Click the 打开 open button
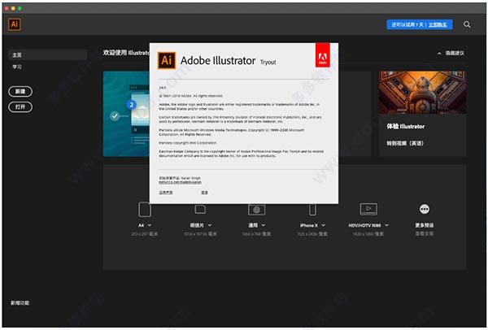Viewport: 488px width, 330px height. [20, 107]
